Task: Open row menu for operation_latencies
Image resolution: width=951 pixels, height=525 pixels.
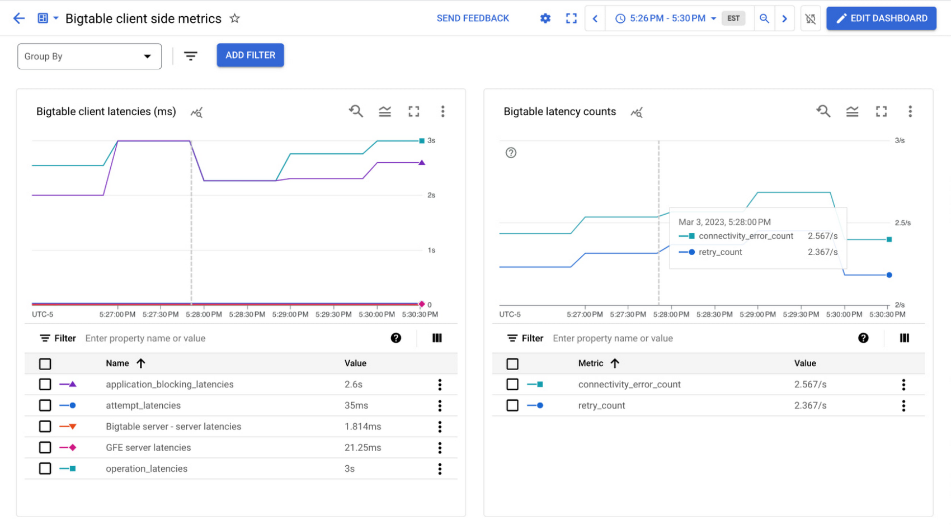Action: click(440, 469)
